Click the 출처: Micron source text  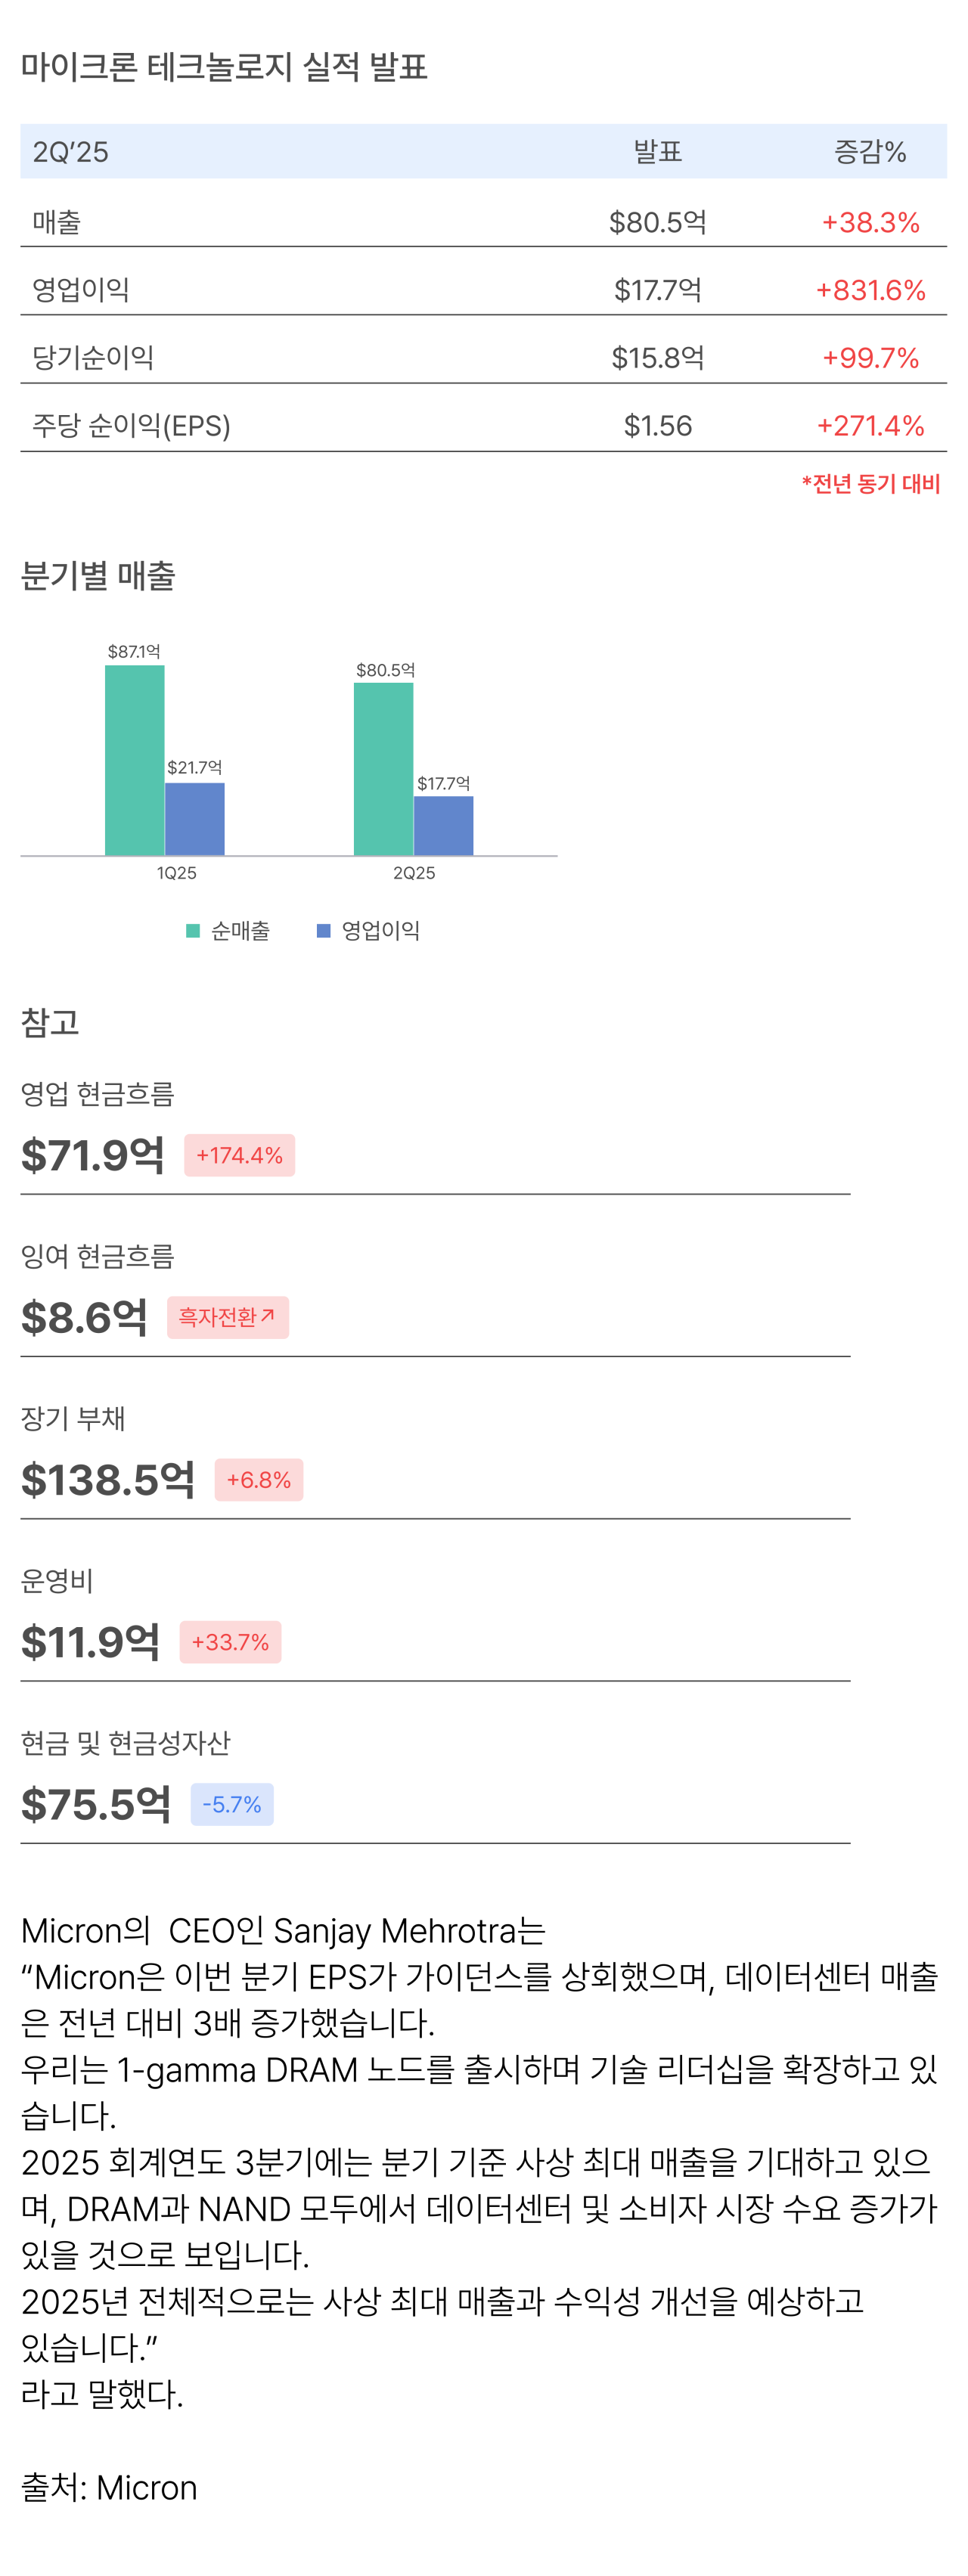tap(109, 2487)
